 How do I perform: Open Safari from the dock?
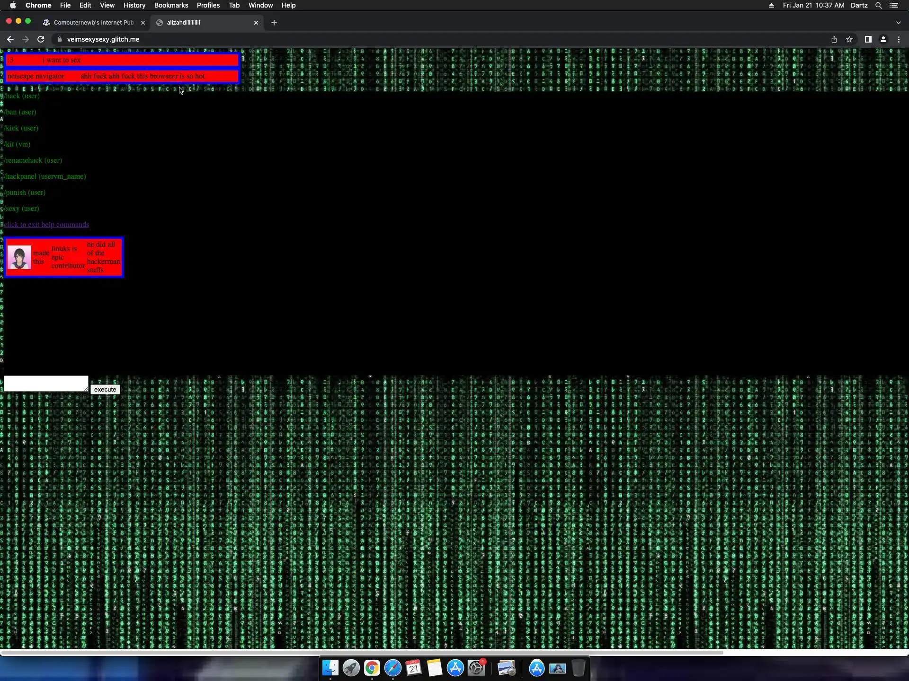(392, 668)
